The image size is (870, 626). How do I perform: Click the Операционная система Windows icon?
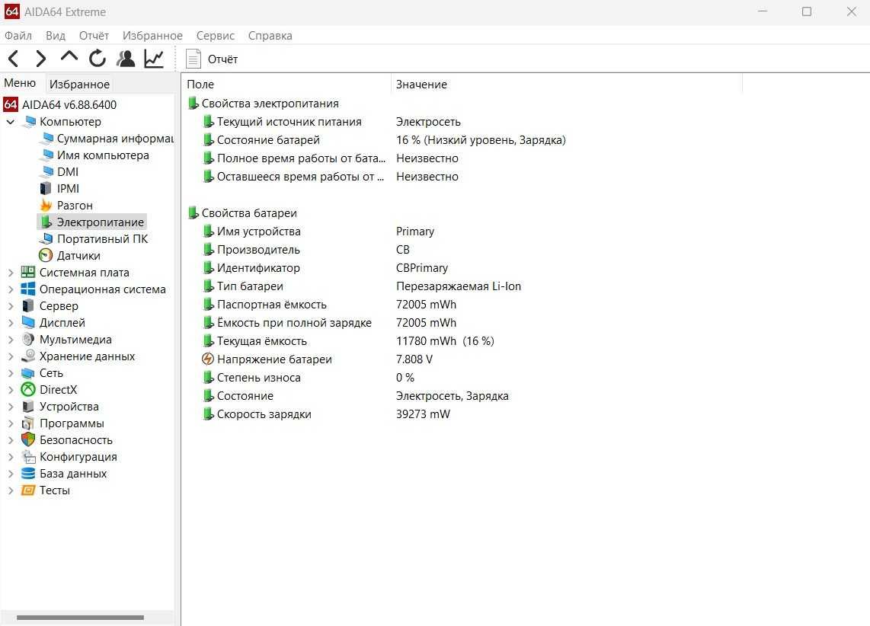pos(28,289)
